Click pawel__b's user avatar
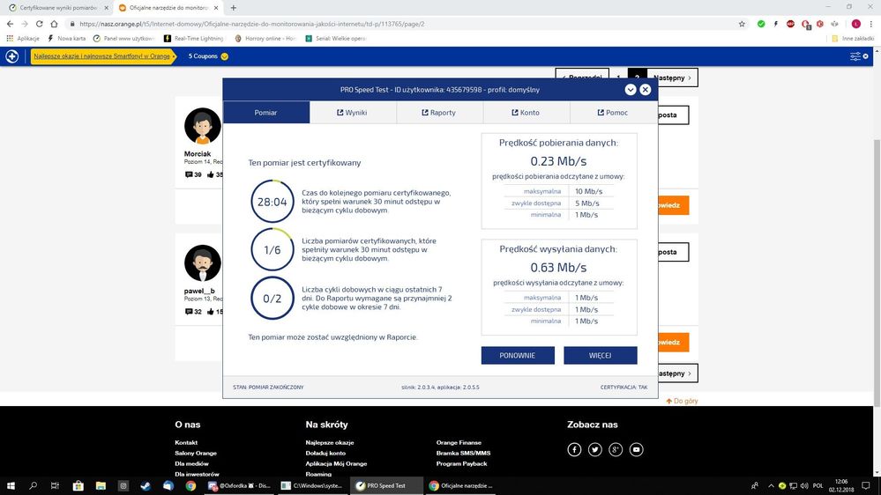Screen dimensions: 881x495 202,262
